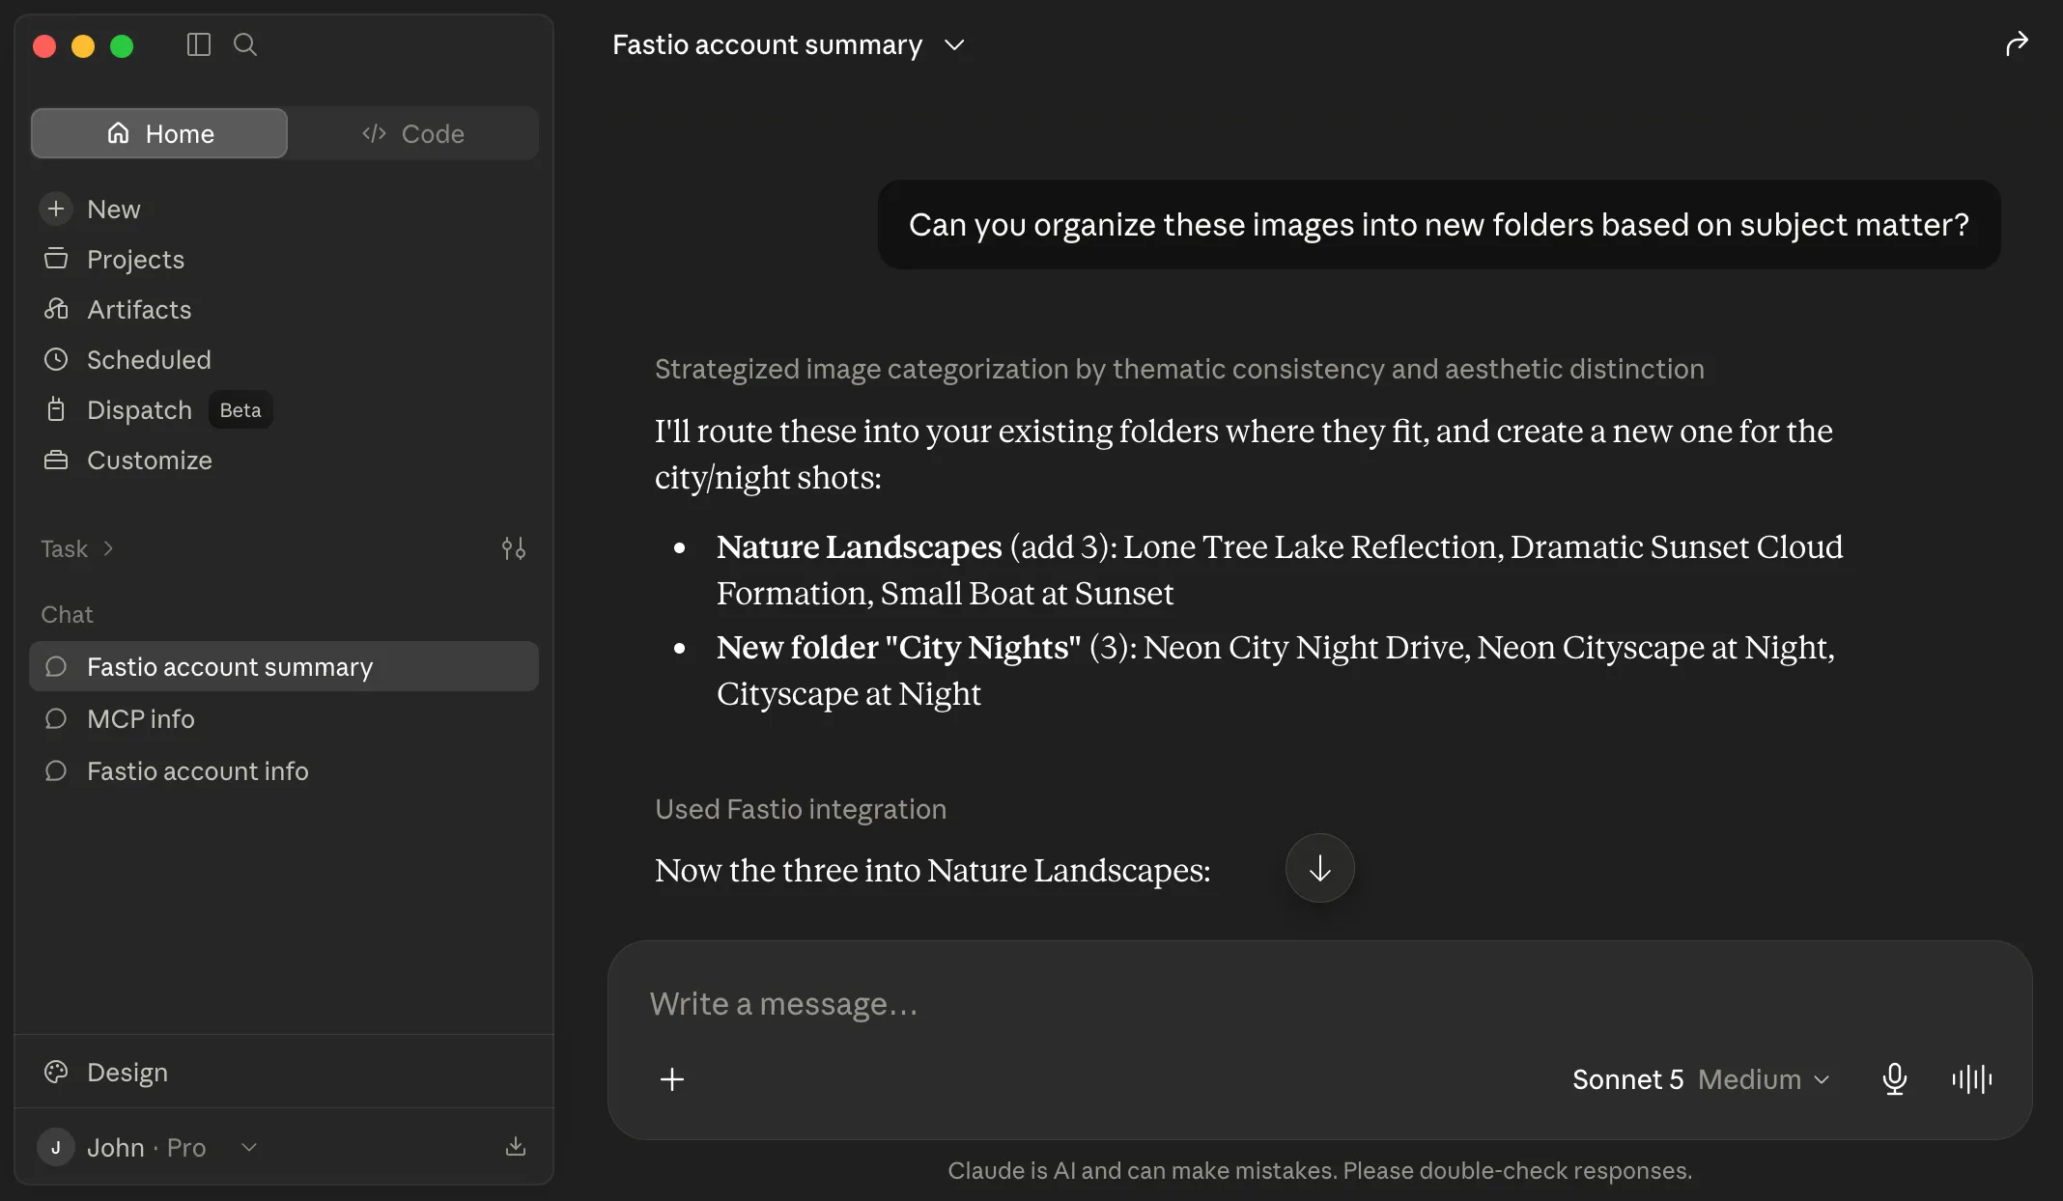Screen dimensions: 2063x1201
Task: Click the Fastio account summary bubble icon
Action: coord(56,666)
